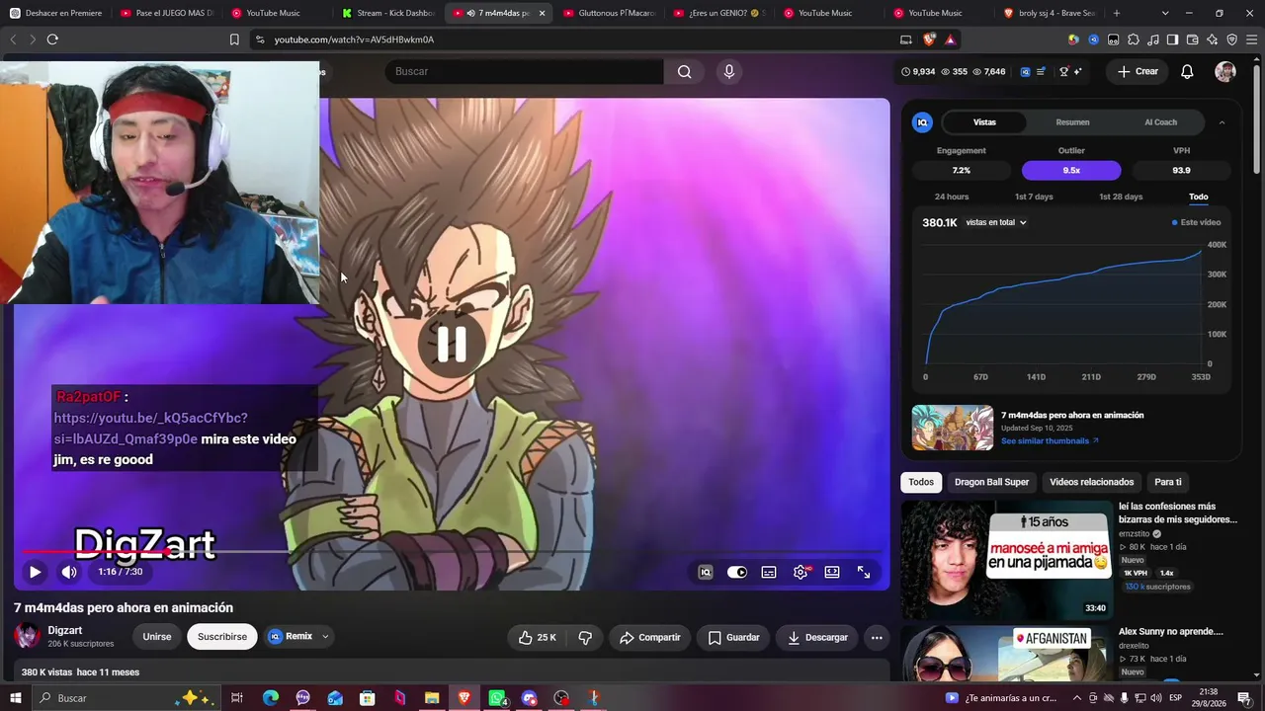The width and height of the screenshot is (1265, 711).
Task: Toggle the Brave sidebar panel icon
Action: [1173, 39]
